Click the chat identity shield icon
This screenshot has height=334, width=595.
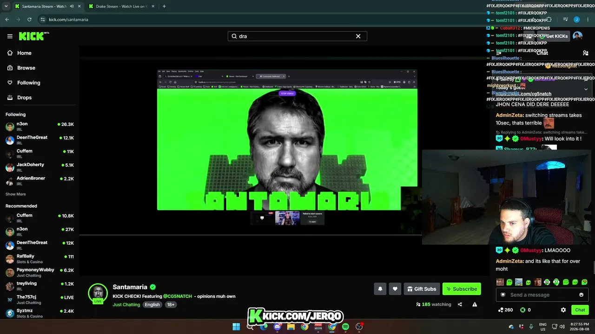click(502, 295)
